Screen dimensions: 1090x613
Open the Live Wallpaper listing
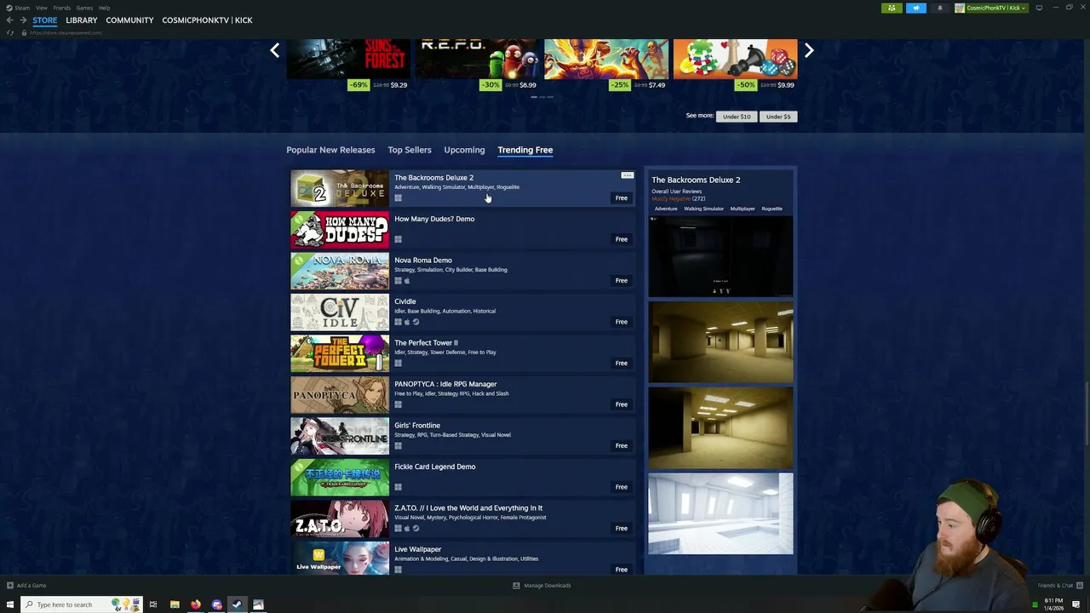[463, 559]
